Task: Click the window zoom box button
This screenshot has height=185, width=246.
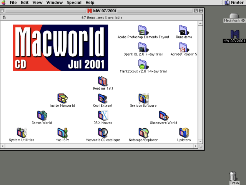Action: (196, 11)
